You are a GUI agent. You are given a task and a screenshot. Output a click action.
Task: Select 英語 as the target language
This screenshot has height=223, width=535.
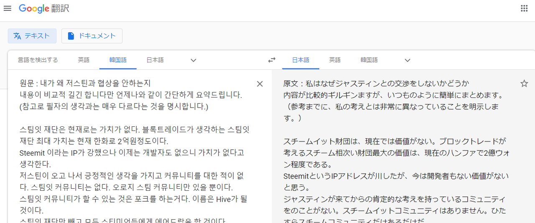335,60
